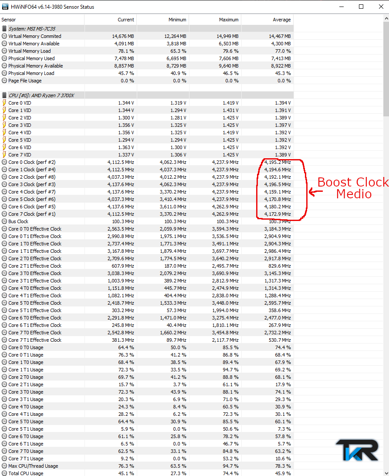Image resolution: width=389 pixels, height=476 pixels.
Task: Click the lightning bolt icon for Core 5 VID
Action: click(x=4, y=140)
